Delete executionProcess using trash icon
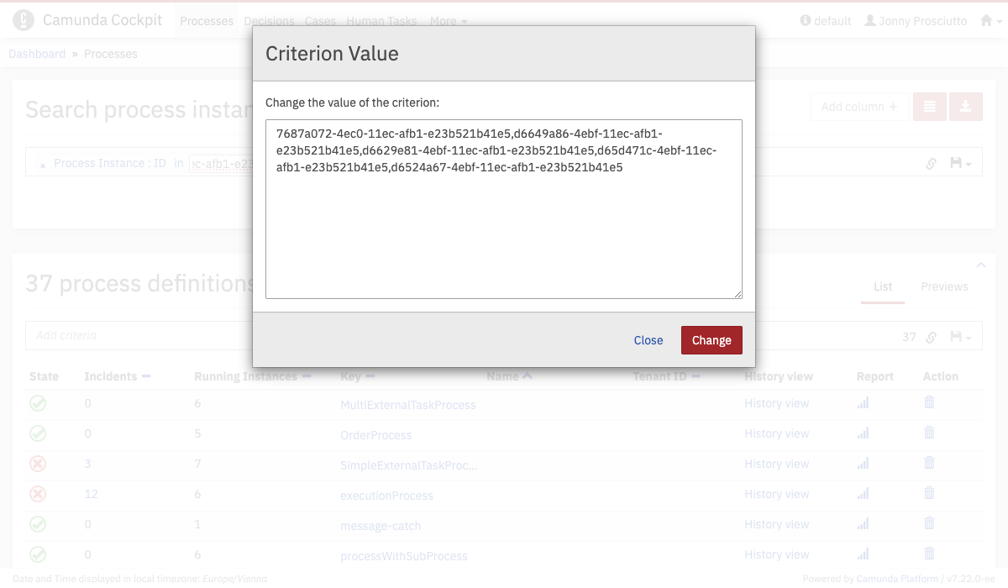This screenshot has width=1008, height=588. click(x=929, y=494)
